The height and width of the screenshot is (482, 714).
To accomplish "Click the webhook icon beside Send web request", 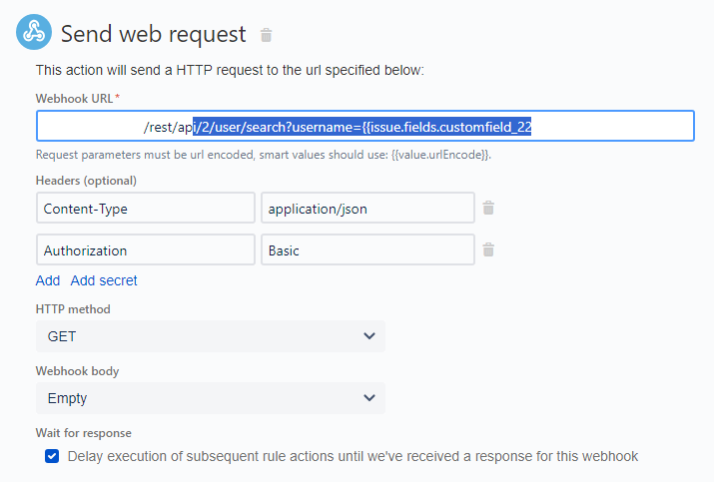I will click(x=33, y=33).
